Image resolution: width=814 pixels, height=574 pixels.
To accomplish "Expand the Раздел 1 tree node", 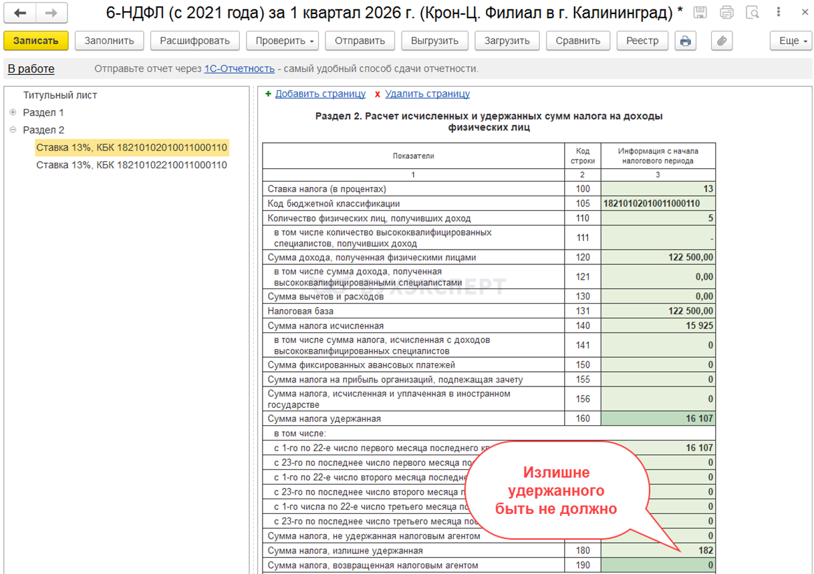I will (x=13, y=113).
